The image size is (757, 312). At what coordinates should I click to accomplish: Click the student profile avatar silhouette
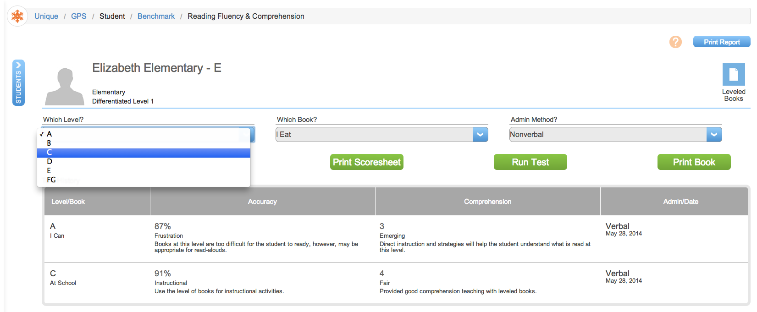(65, 87)
